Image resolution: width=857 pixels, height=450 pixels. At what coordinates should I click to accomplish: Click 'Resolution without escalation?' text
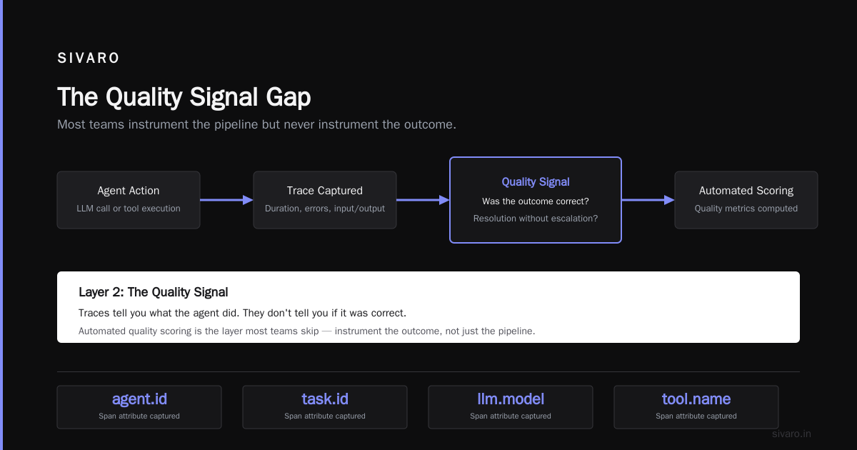click(x=536, y=219)
